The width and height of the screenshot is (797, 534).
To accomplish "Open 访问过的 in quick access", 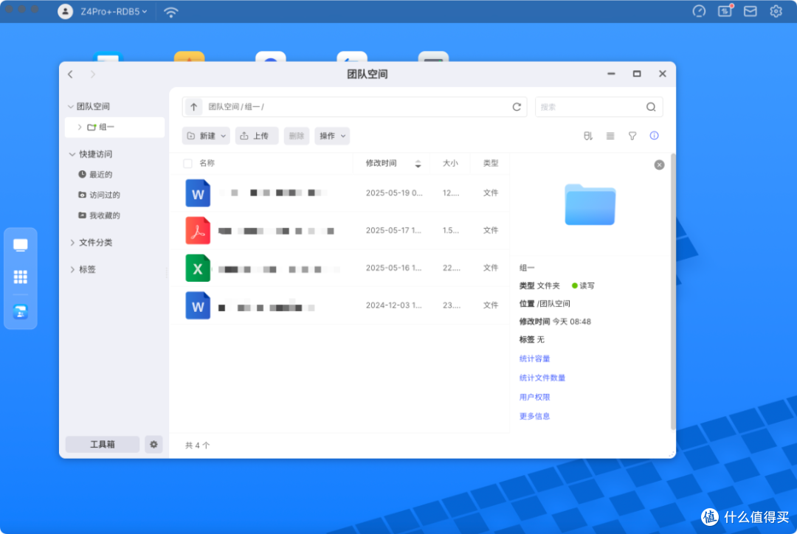I will (x=99, y=195).
